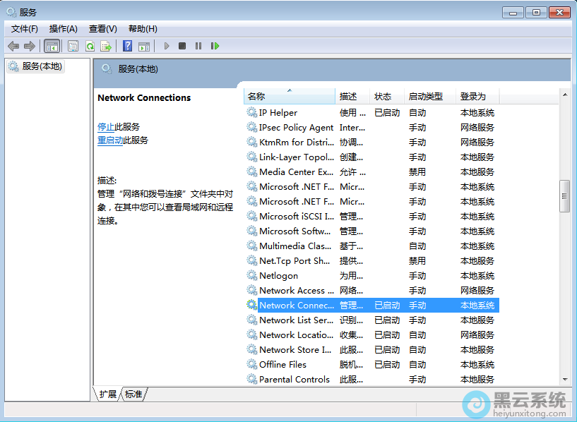577x422 pixels.
Task: Sort by the 描述 column header
Action: pyautogui.click(x=352, y=96)
